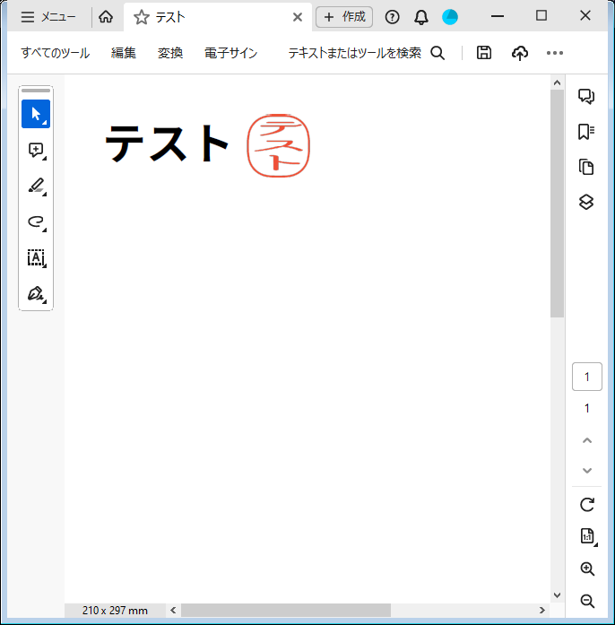615x625 pixels.
Task: Click the 作成 button
Action: tap(344, 17)
